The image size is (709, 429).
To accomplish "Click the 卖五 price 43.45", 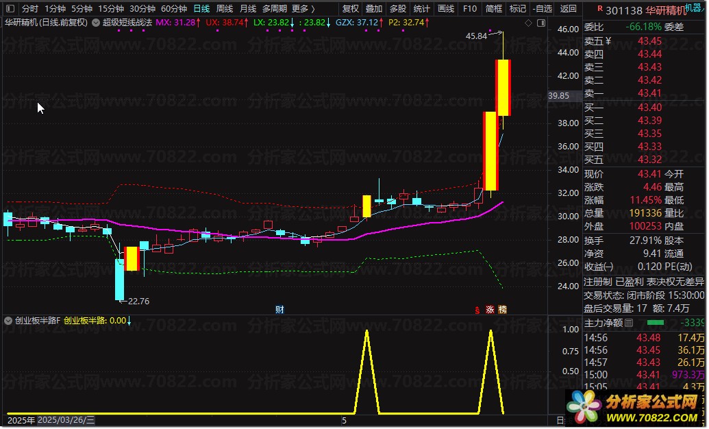I will (x=649, y=41).
